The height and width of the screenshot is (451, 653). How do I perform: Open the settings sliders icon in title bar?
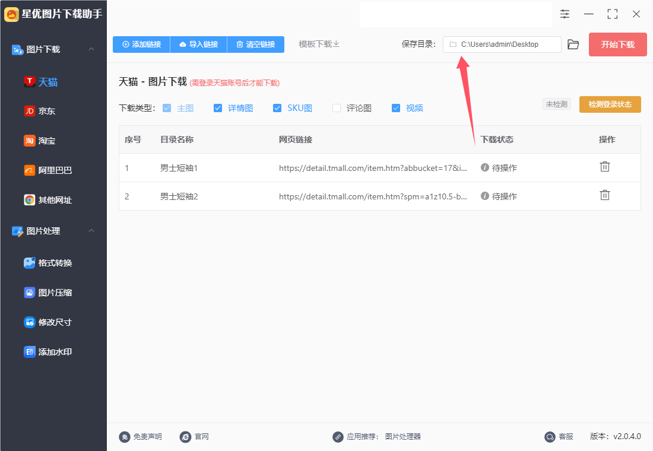[565, 14]
